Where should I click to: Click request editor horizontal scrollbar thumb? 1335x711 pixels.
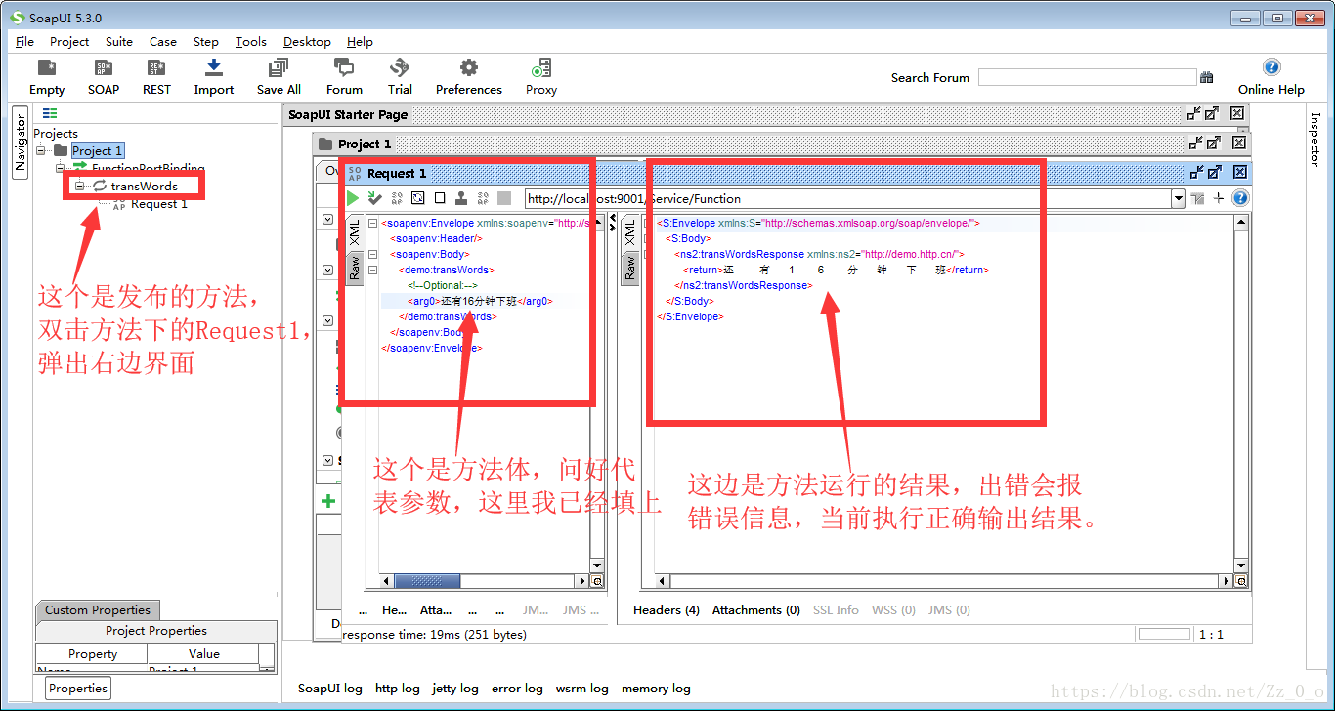(427, 581)
